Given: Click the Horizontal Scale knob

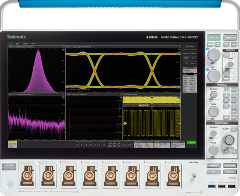Looking at the screenshot, I should (214, 150).
